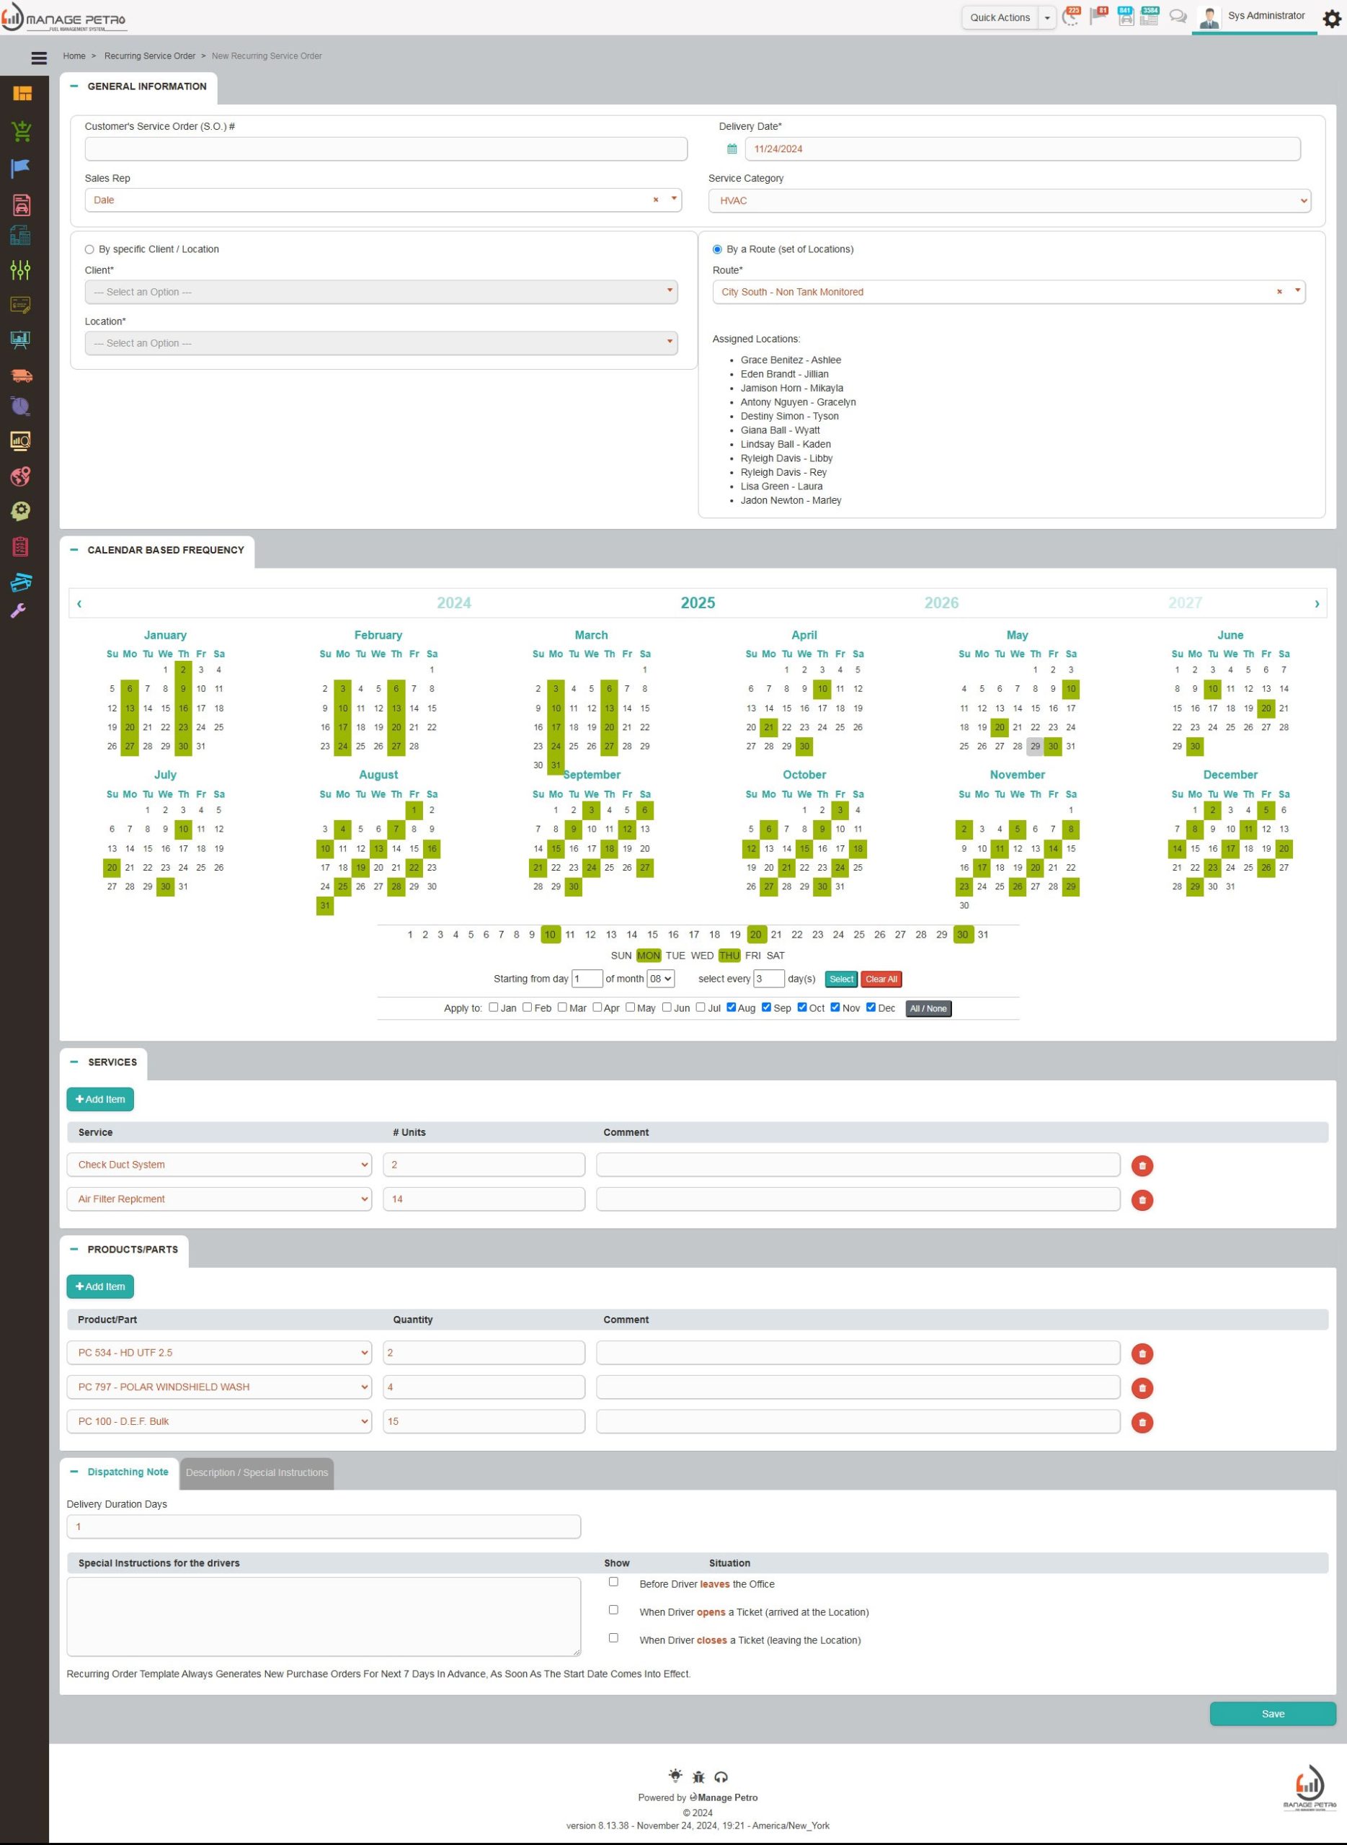Screen dimensions: 1347x1845
Task: Open the settings gear in top bar
Action: [x=1330, y=19]
